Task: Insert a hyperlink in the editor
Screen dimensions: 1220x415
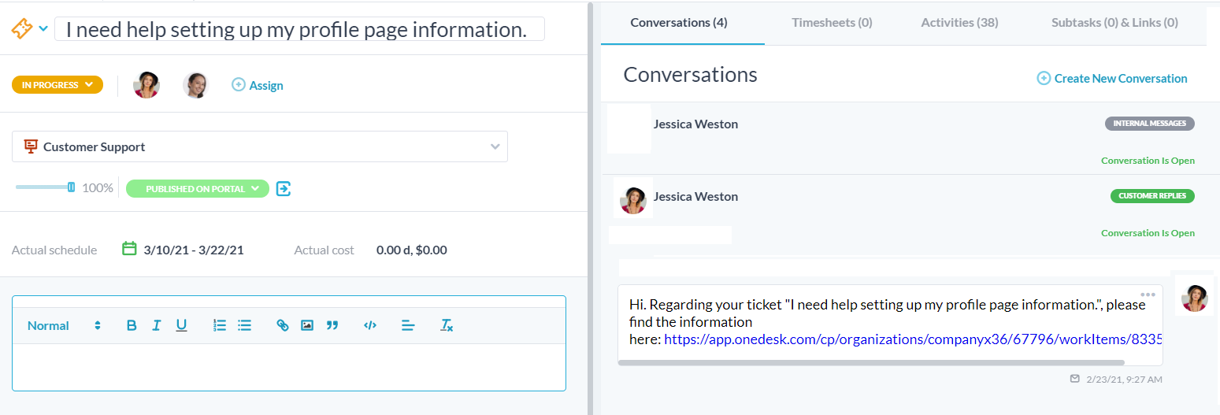Action: pos(283,325)
